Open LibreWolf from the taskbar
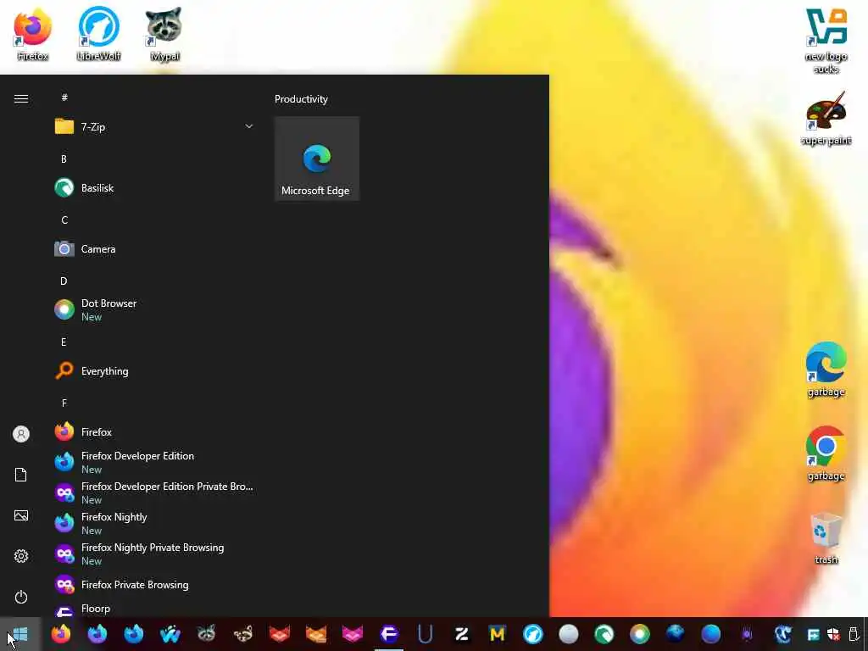Image resolution: width=868 pixels, height=651 pixels. (533, 634)
